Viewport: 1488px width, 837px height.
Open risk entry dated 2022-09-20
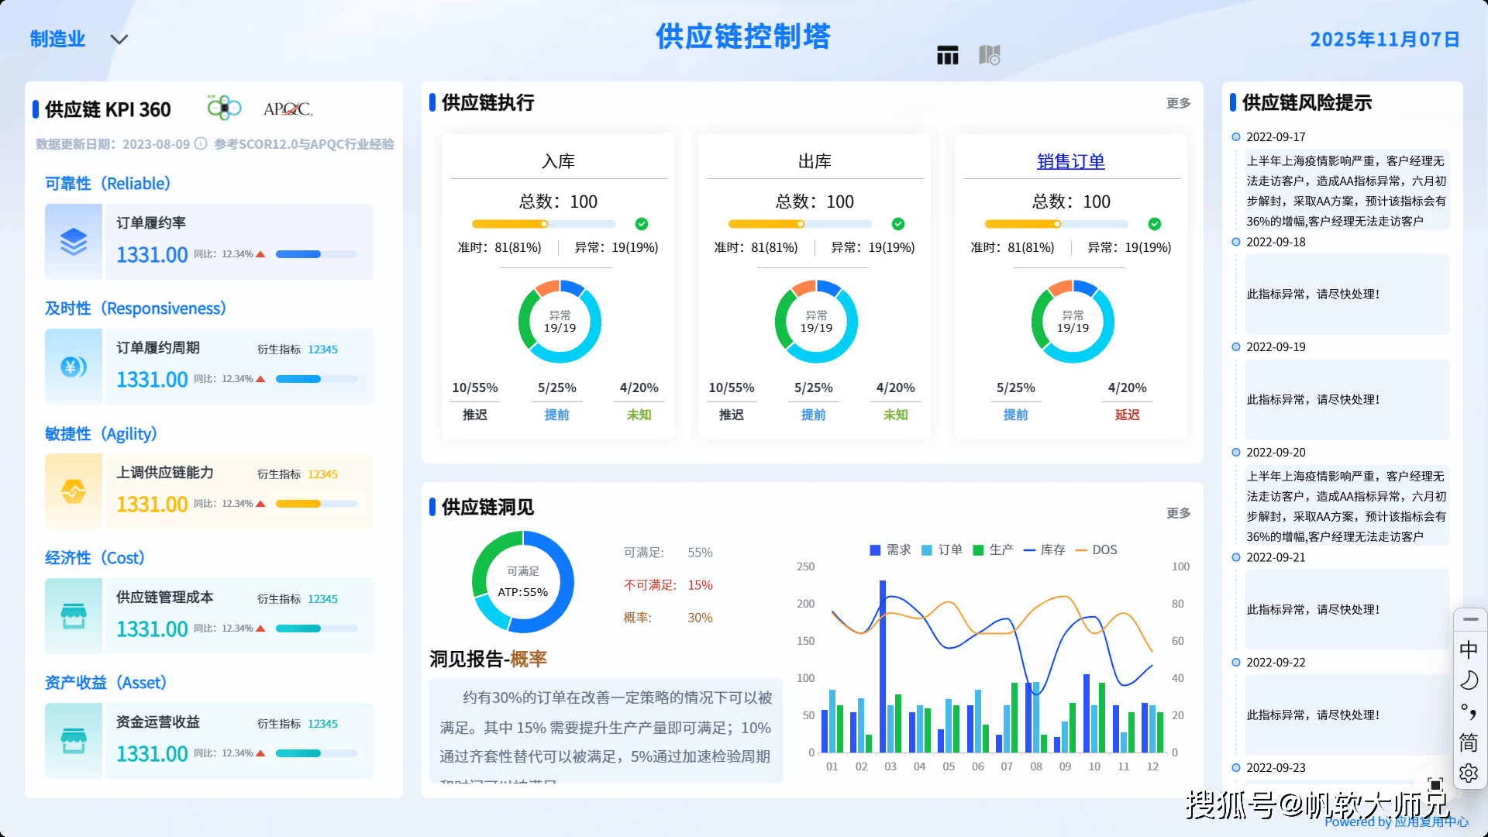point(1347,506)
